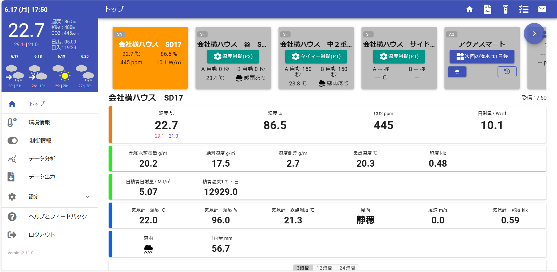Click the next arrow on card carousel
Image resolution: width=557 pixels, height=272 pixels.
pyautogui.click(x=534, y=34)
